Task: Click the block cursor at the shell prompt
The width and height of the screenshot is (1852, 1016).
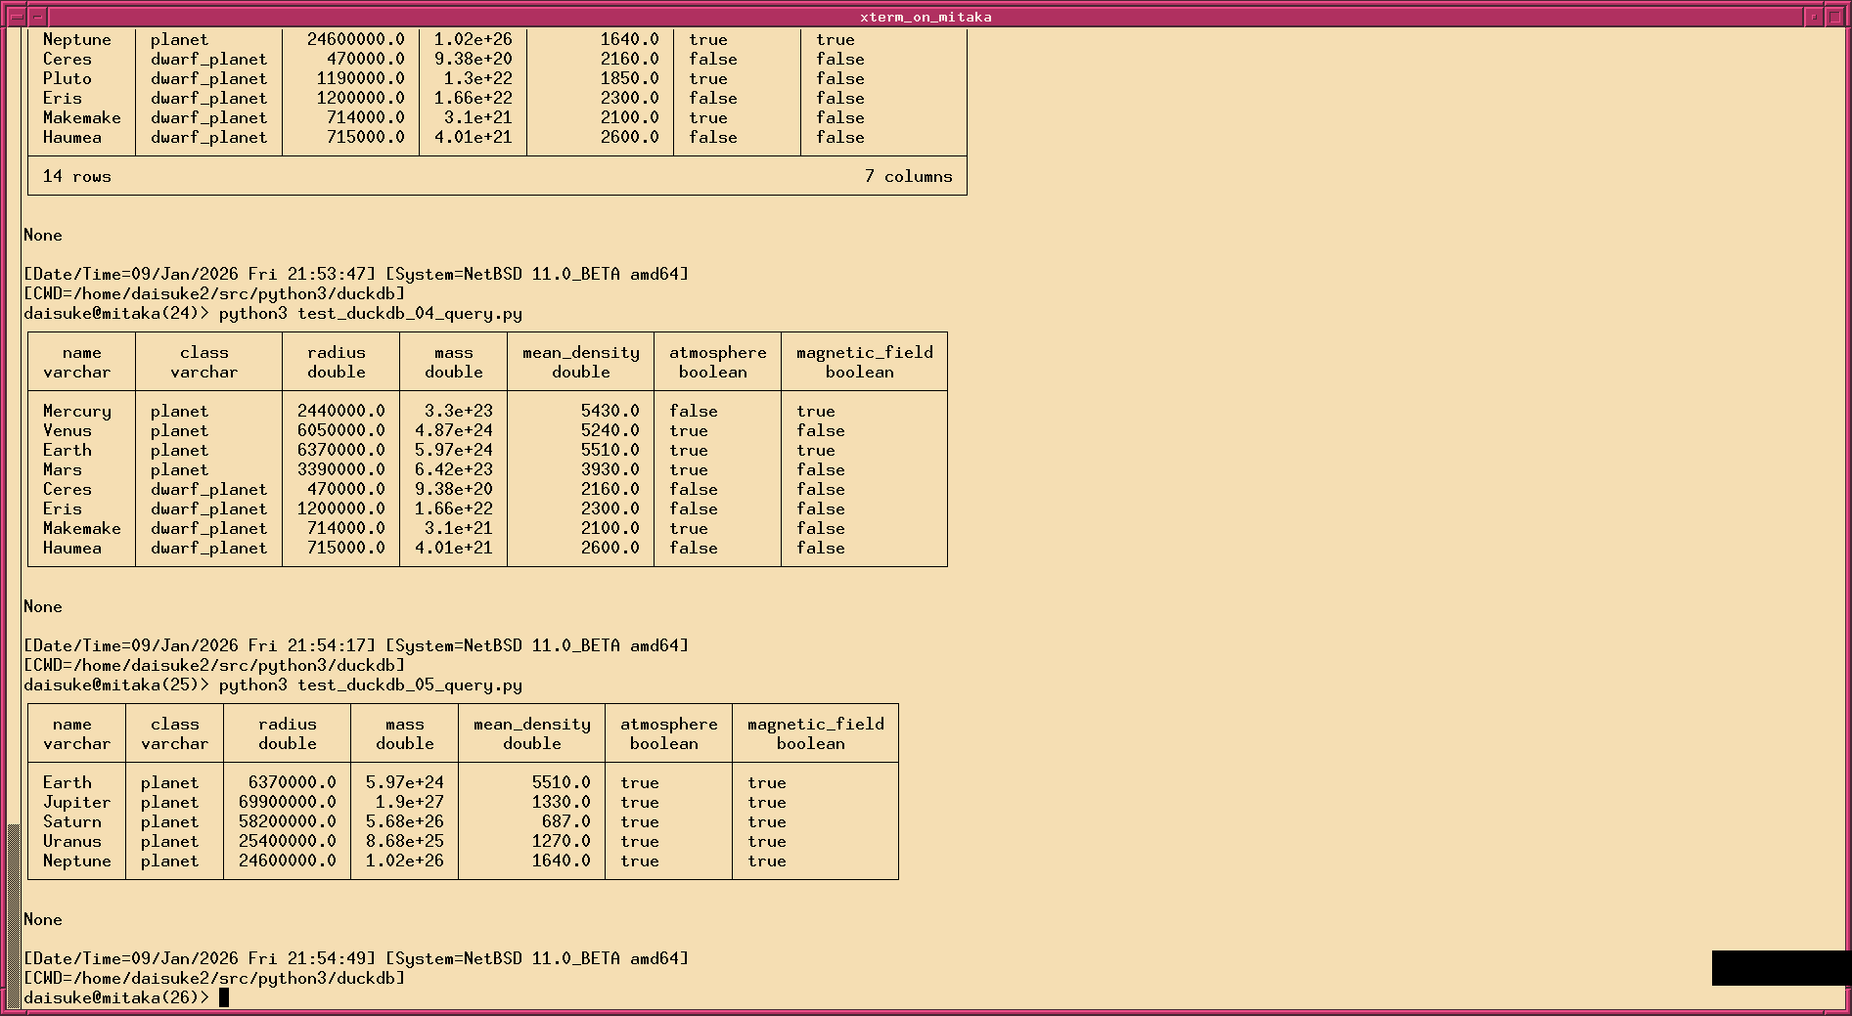Action: click(223, 996)
